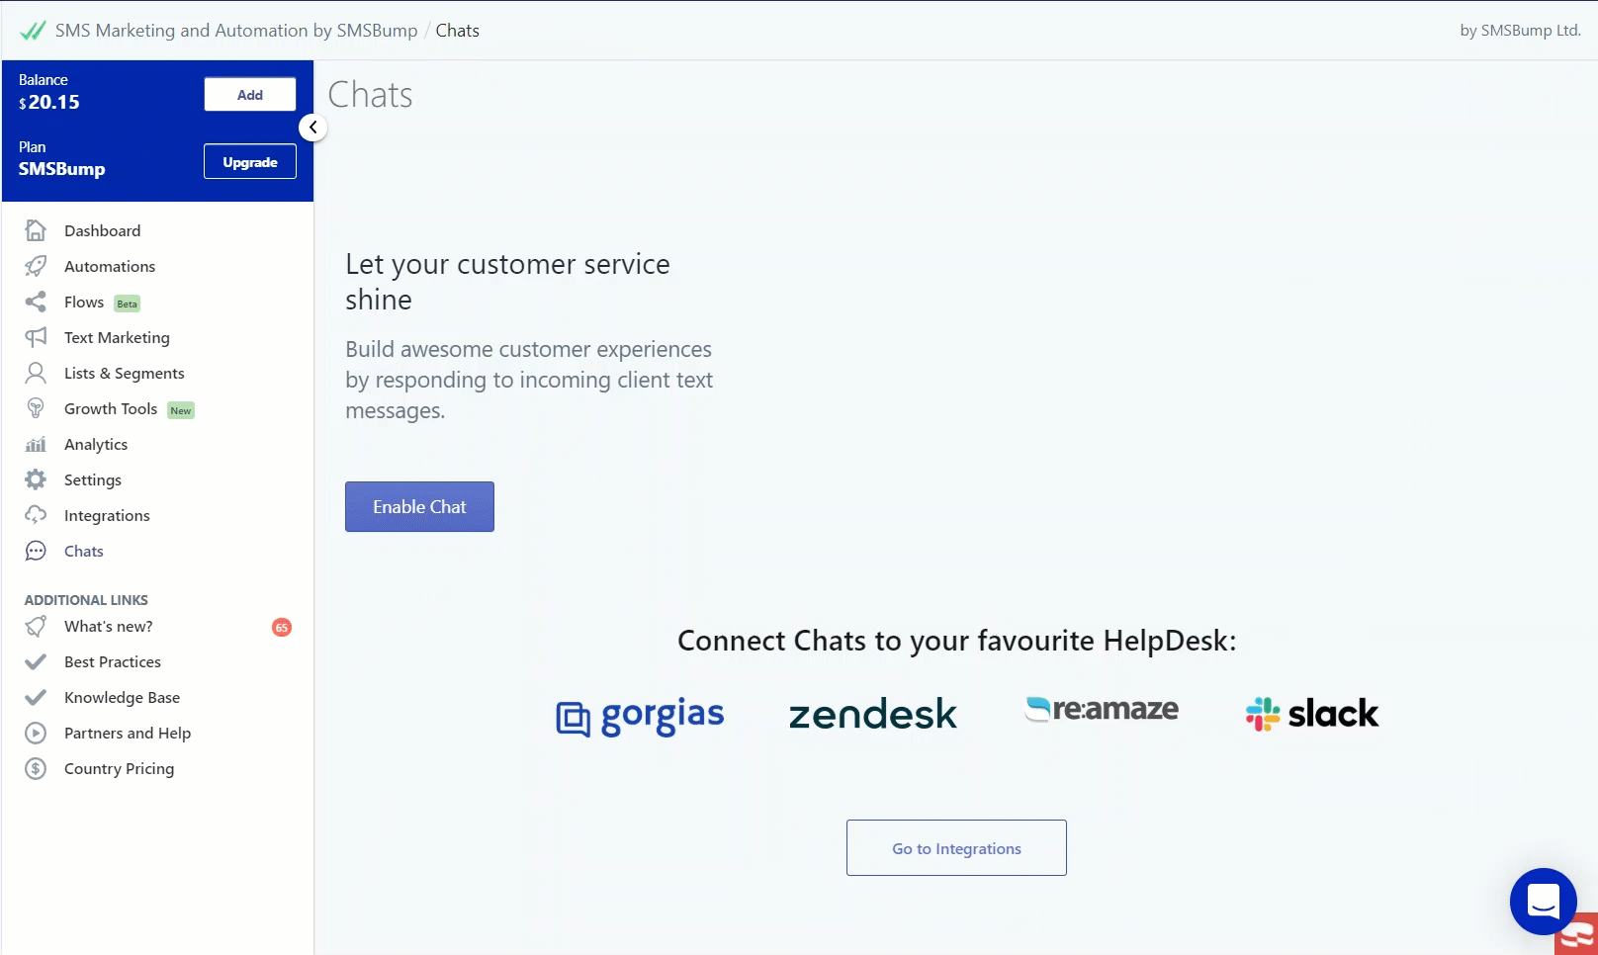The height and width of the screenshot is (955, 1598).
Task: Open the live chat support widget
Action: [x=1543, y=901]
